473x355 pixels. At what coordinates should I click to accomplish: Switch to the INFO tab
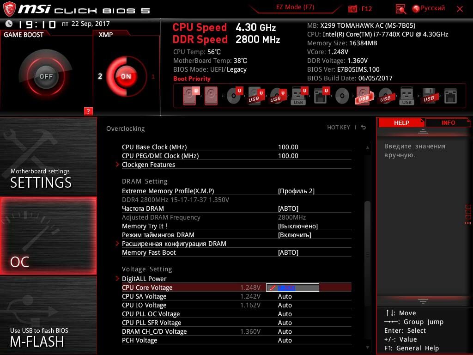pos(448,122)
